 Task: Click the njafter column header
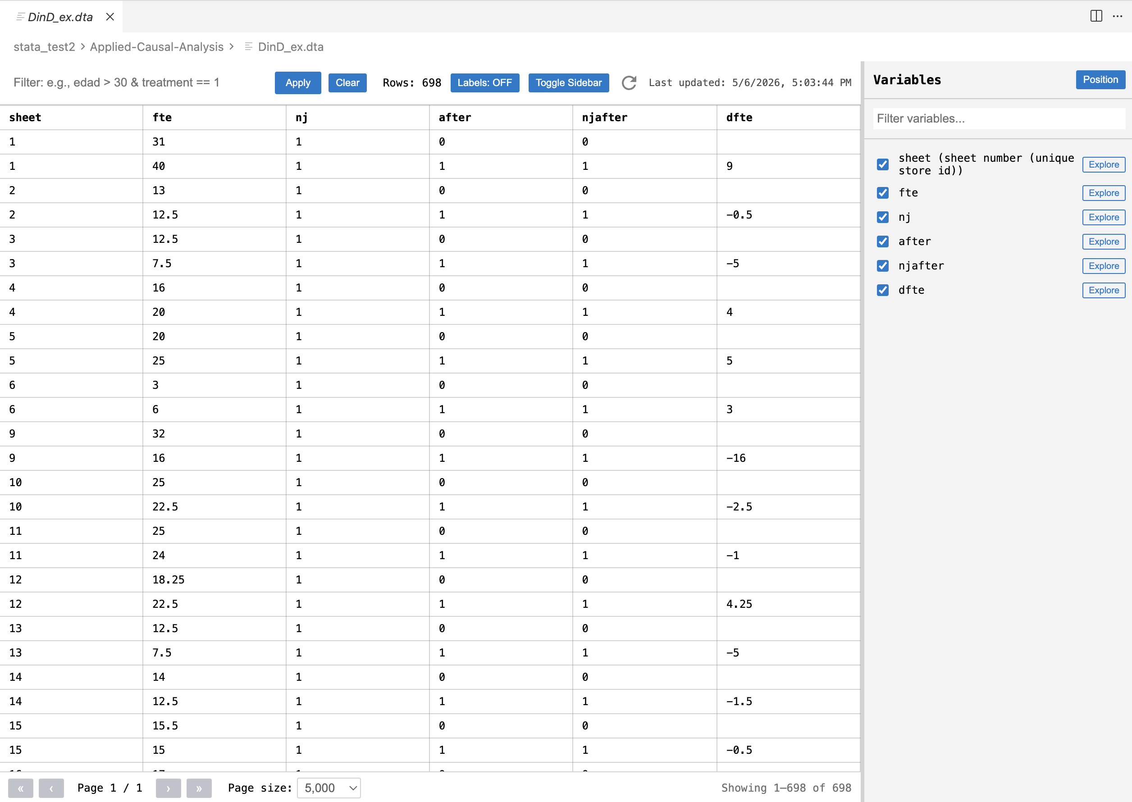coord(644,118)
